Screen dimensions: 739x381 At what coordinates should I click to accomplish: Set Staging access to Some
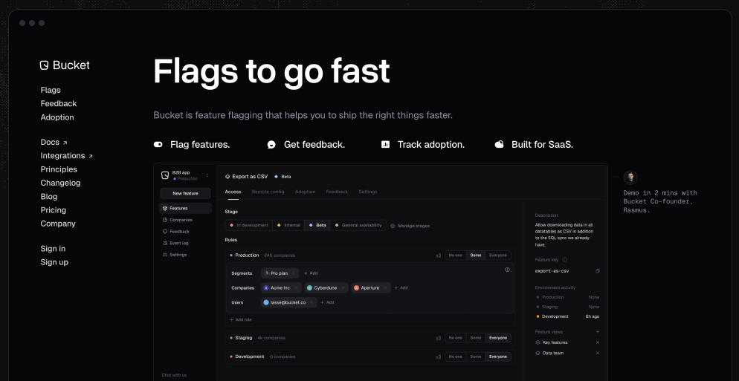pos(475,338)
